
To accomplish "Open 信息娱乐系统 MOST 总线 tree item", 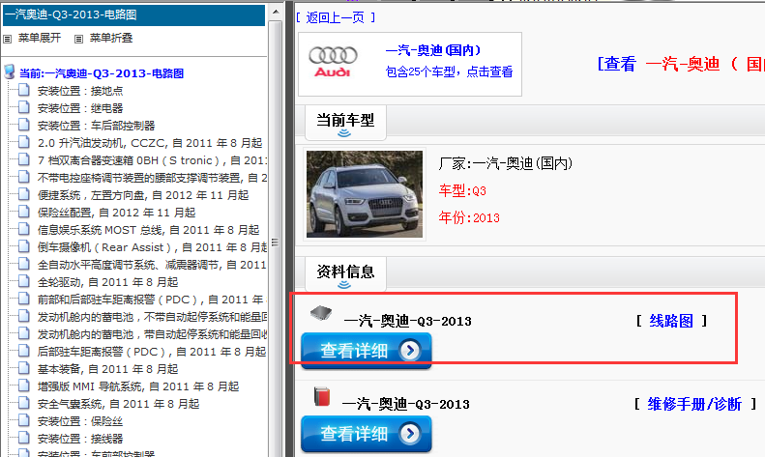I will click(x=148, y=230).
